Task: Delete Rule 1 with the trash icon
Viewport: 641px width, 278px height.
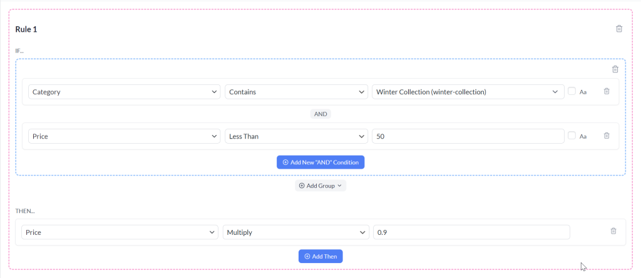Action: (619, 29)
